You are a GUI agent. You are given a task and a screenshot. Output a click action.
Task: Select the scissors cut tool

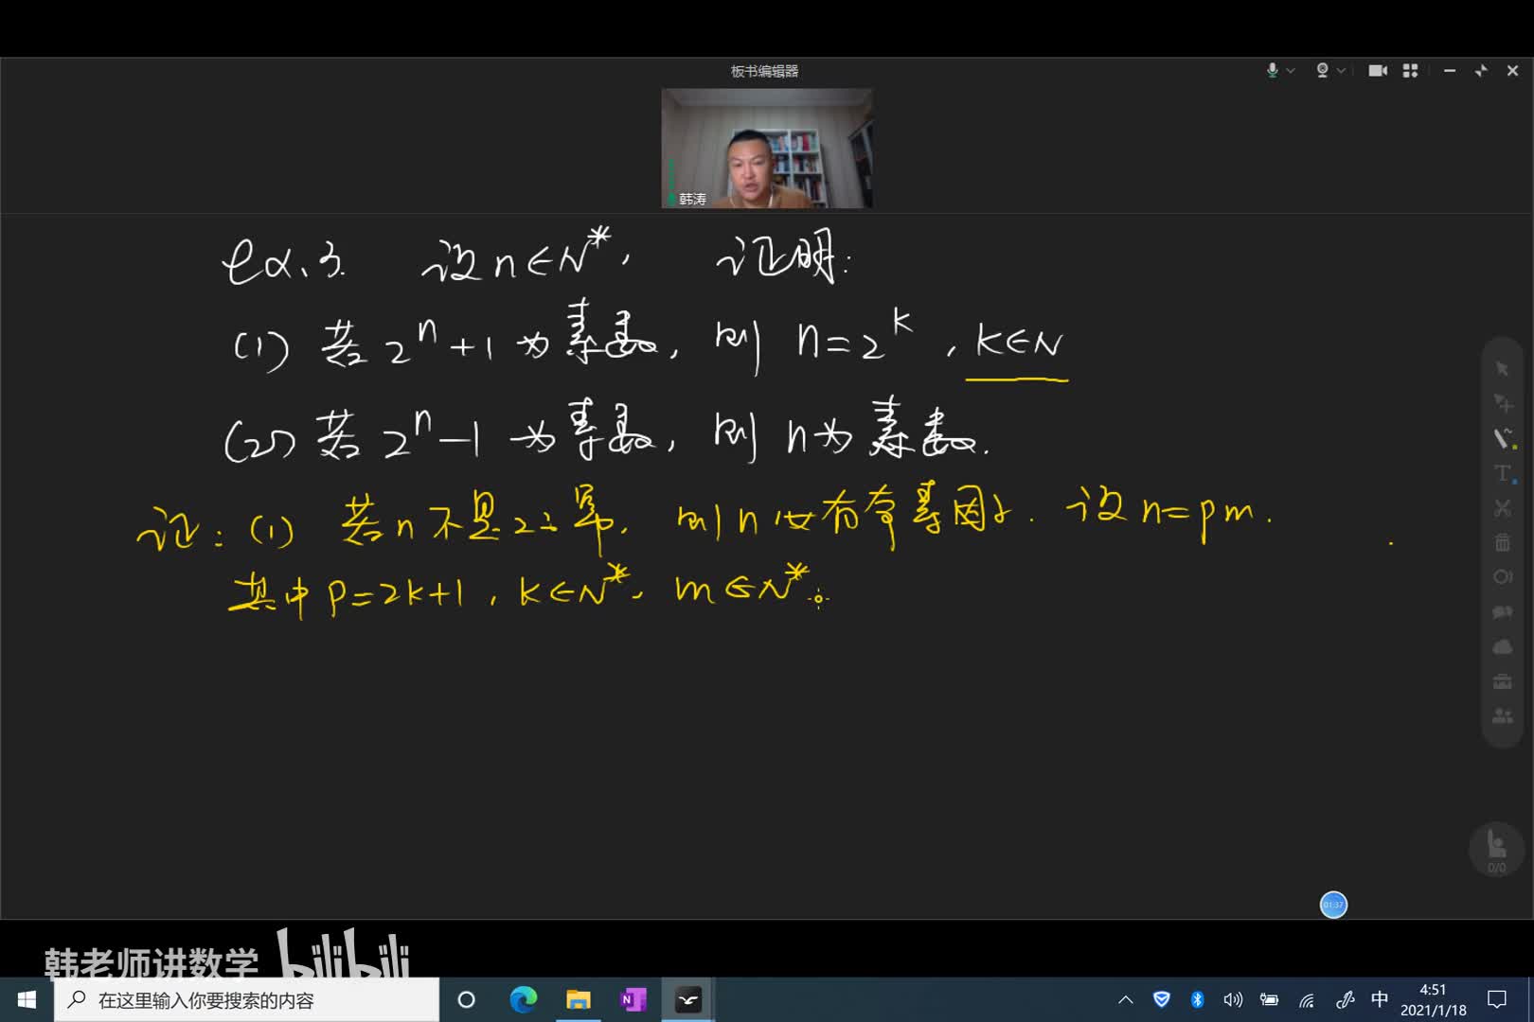pyautogui.click(x=1502, y=508)
